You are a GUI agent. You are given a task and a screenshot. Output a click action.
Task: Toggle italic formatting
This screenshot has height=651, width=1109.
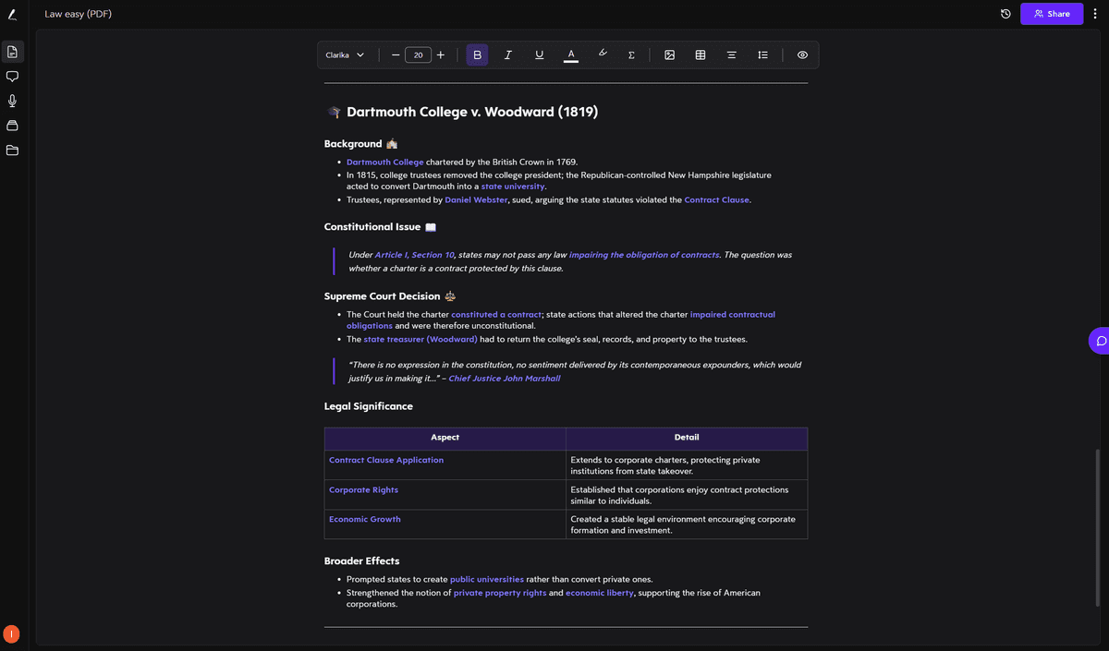pos(508,54)
